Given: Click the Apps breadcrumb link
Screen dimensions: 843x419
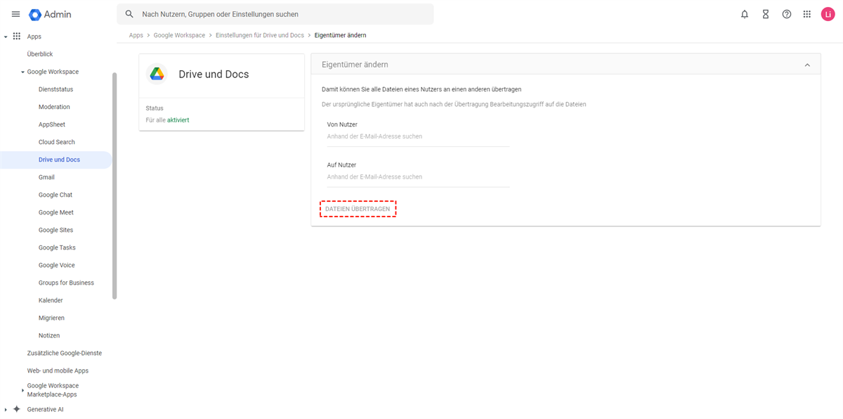Looking at the screenshot, I should [x=136, y=35].
